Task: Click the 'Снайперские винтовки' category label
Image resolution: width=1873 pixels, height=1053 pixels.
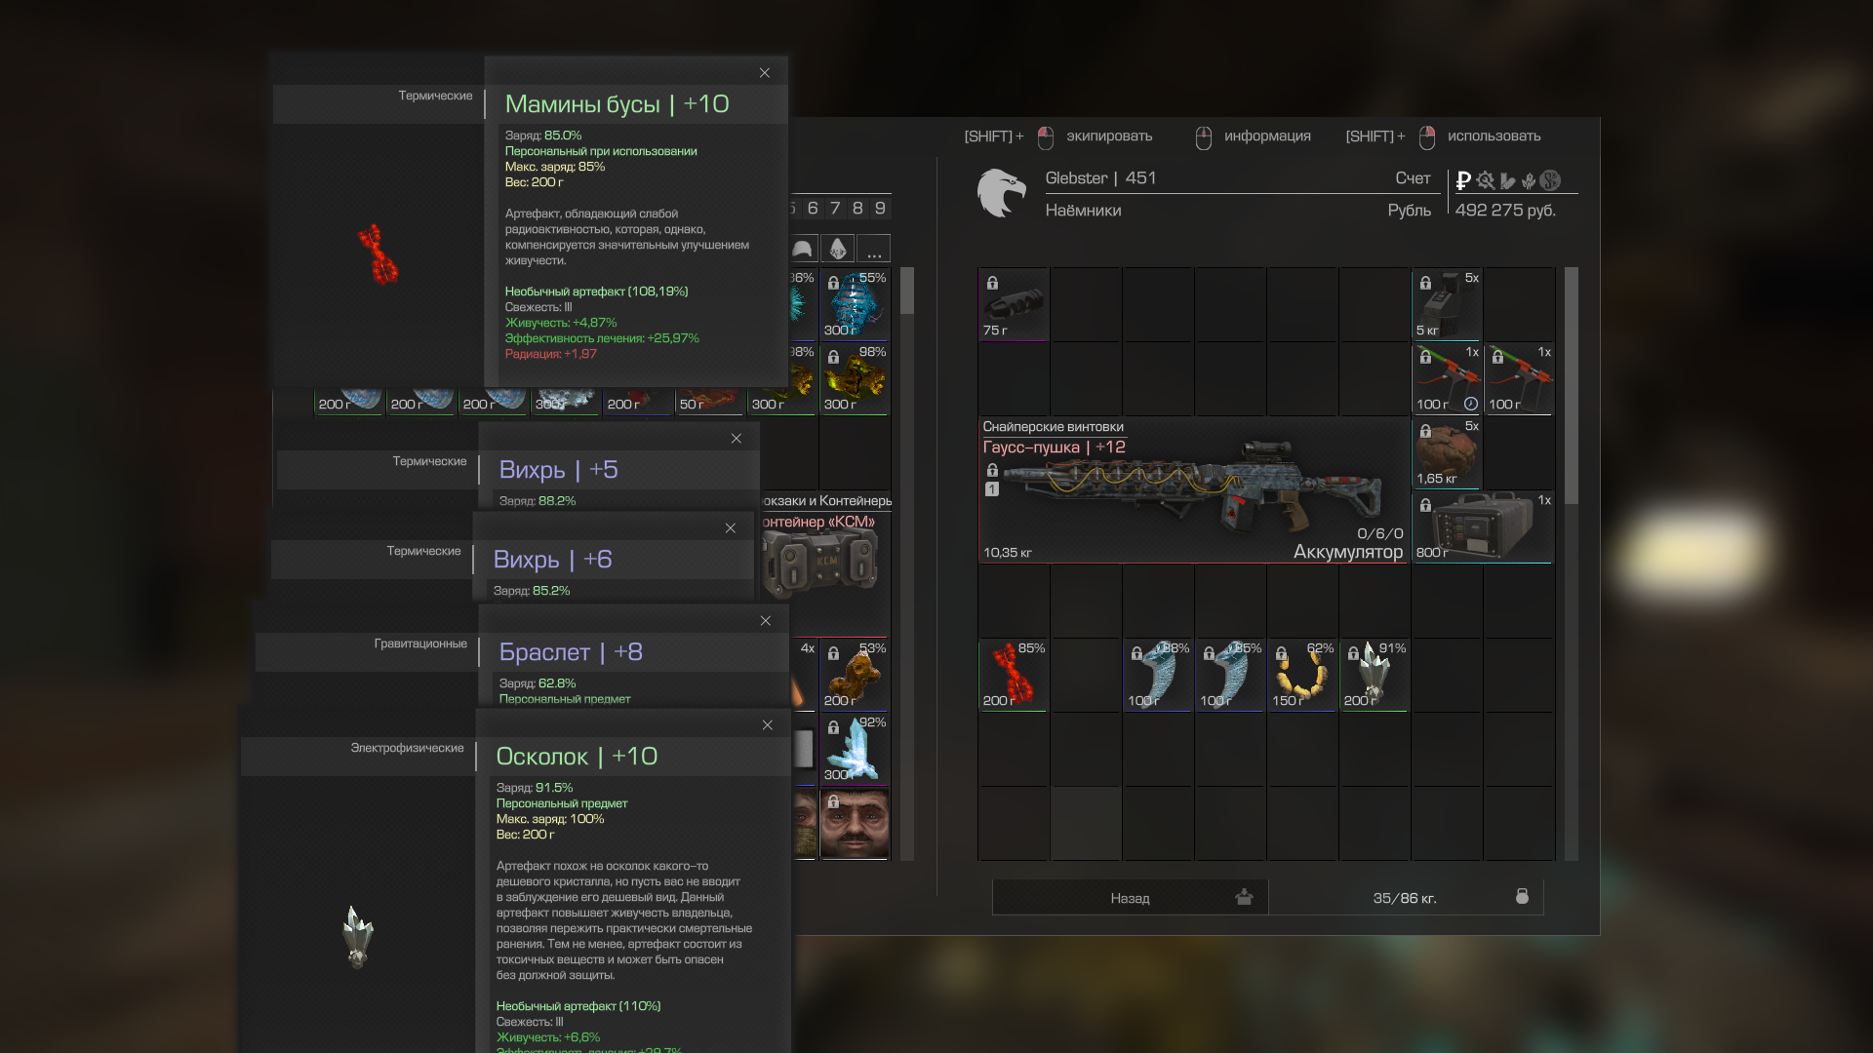Action: [x=1053, y=427]
